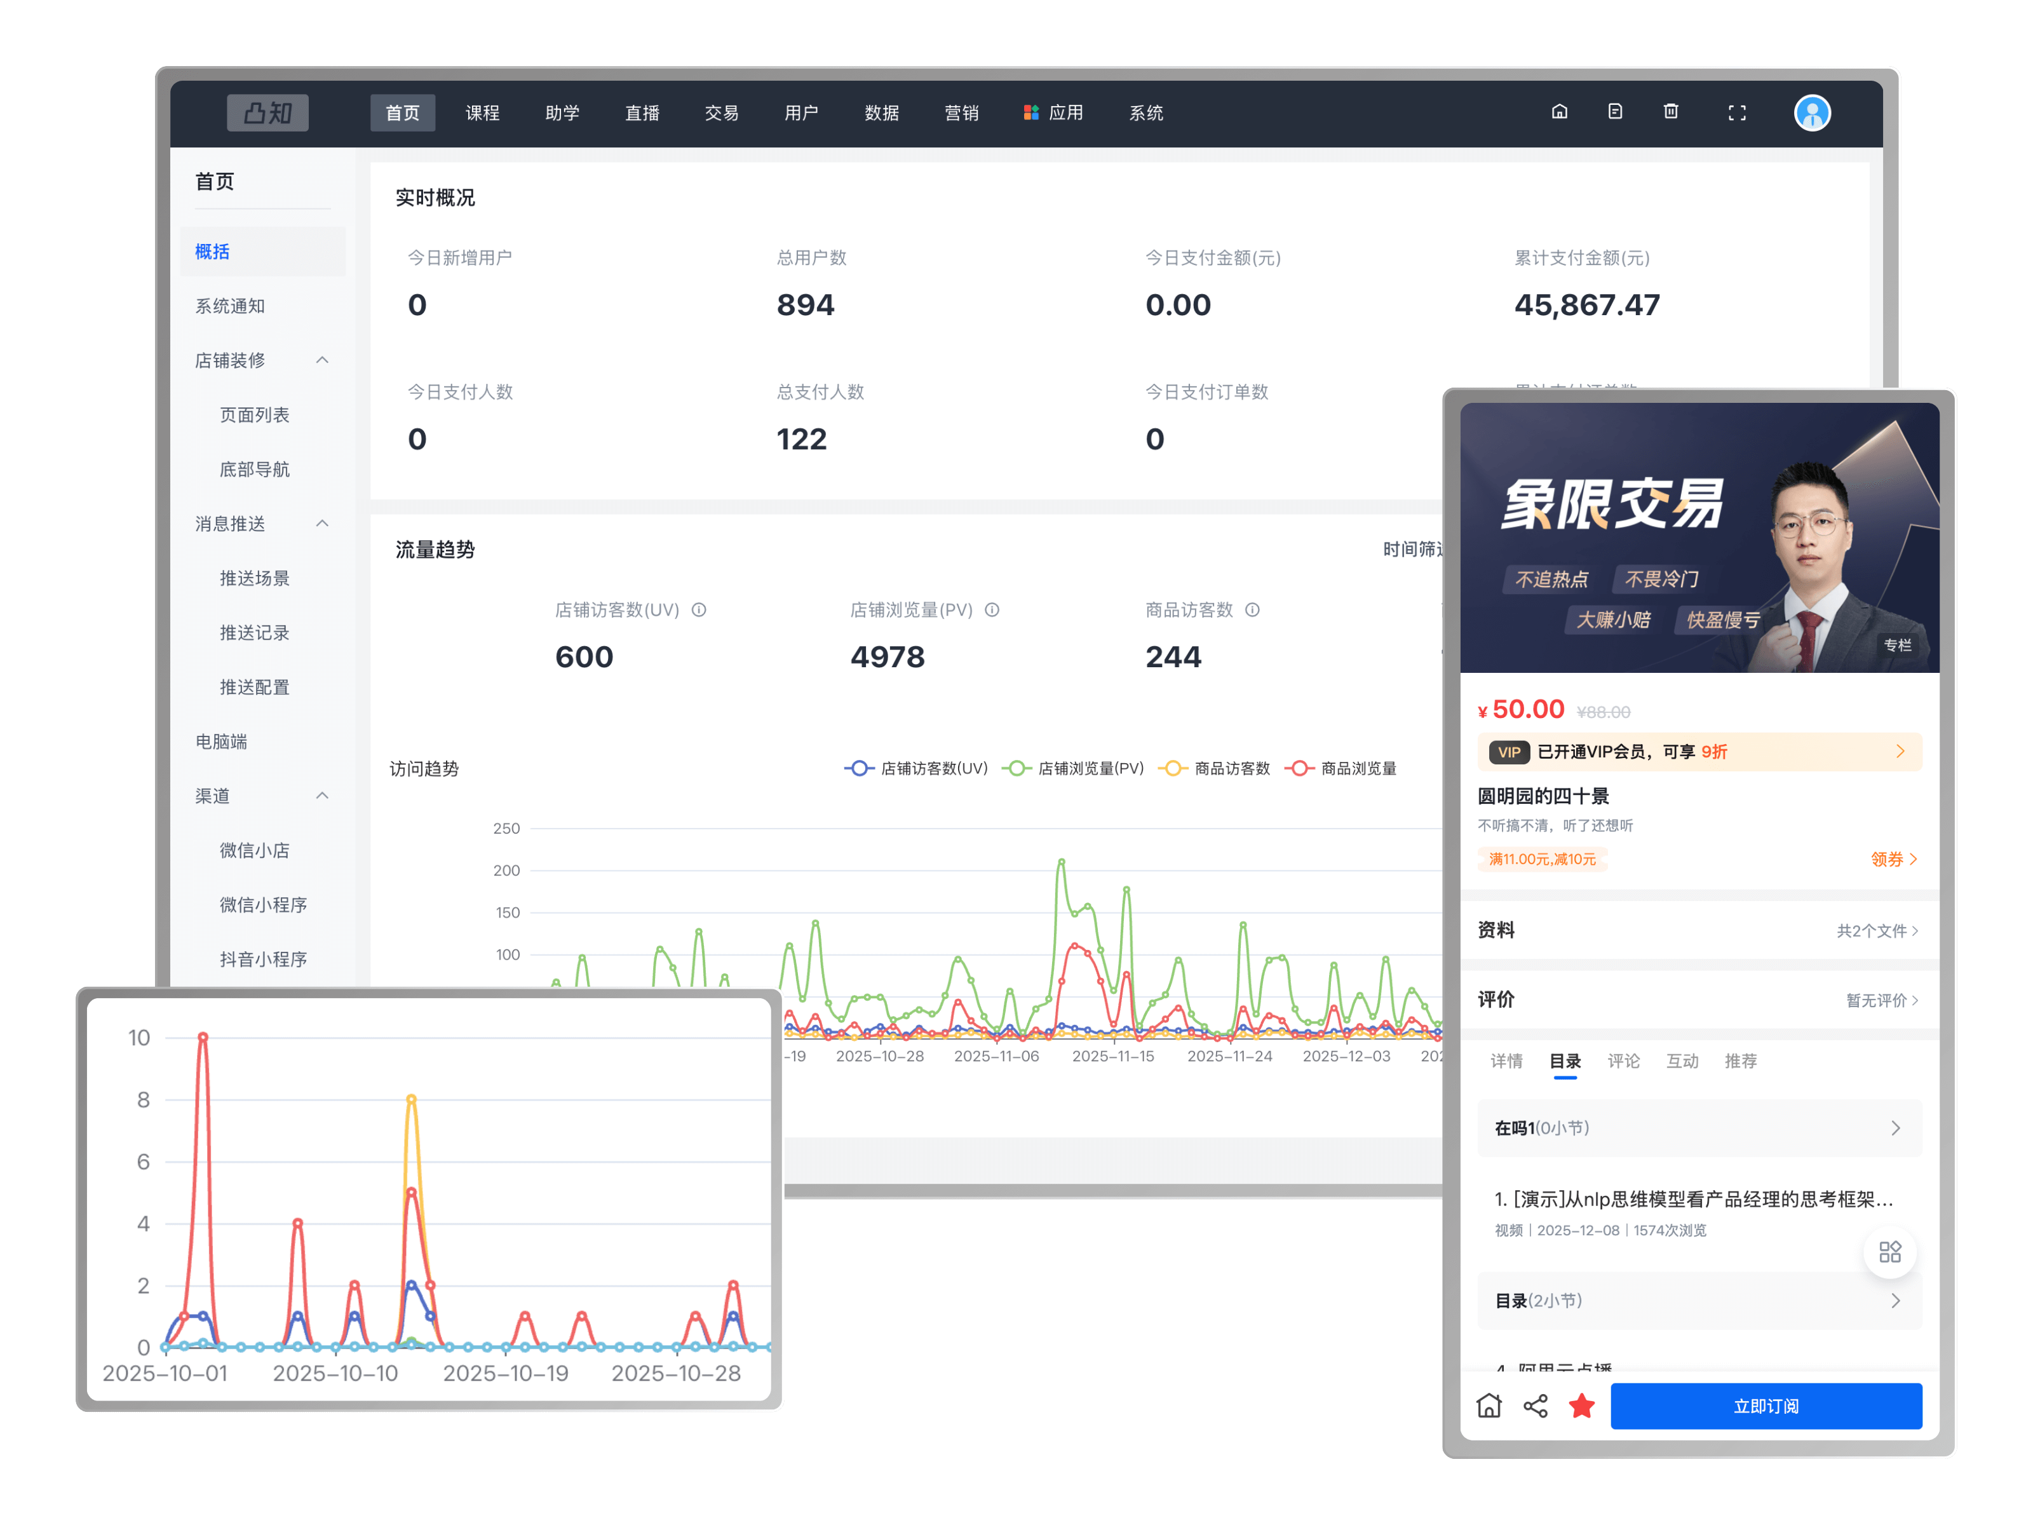Screen dimensions: 2033x1525
Task: Collapse the 渠道 sidebar section
Action: pyautogui.click(x=323, y=796)
